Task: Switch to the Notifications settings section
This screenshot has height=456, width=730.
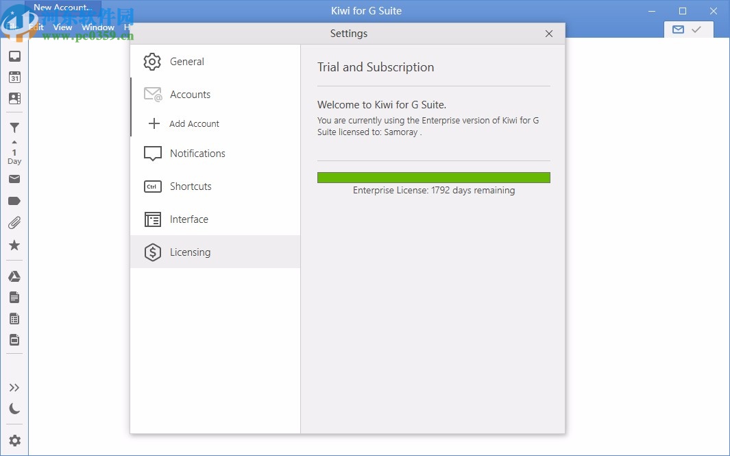Action: point(197,154)
